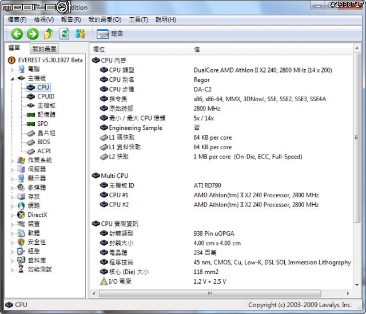Open the 報告 report toolbar button
The height and width of the screenshot is (314, 366).
click(110, 34)
